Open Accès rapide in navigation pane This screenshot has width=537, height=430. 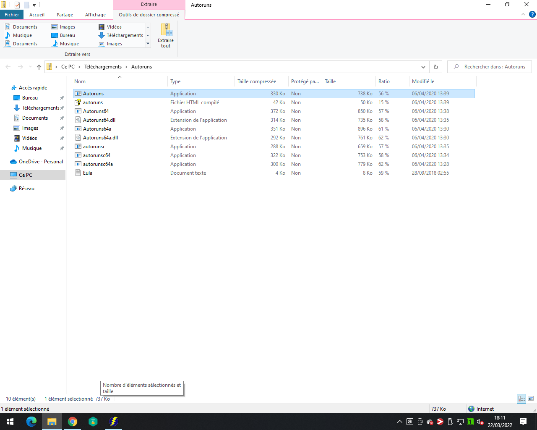point(33,88)
